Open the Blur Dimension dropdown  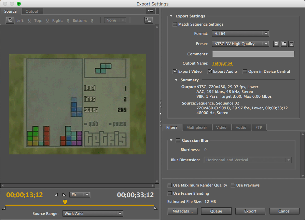248,160
